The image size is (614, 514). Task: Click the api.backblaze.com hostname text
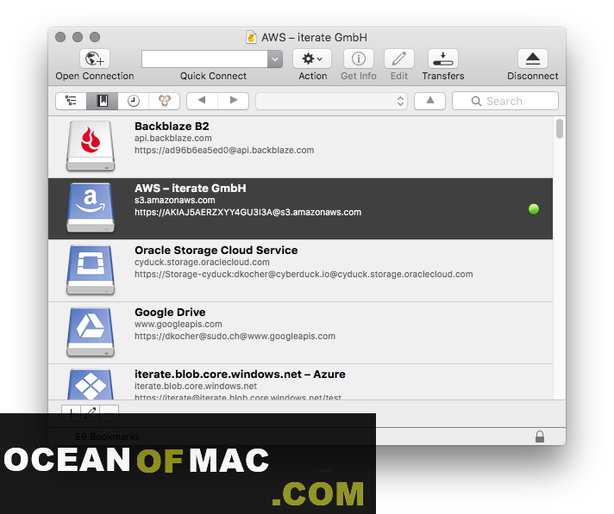[x=173, y=138]
